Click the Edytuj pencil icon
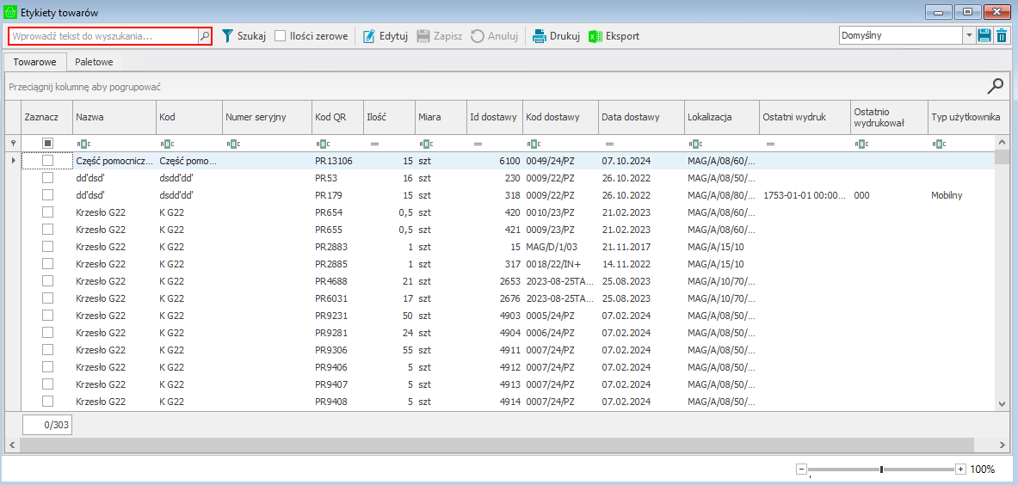 coord(369,36)
